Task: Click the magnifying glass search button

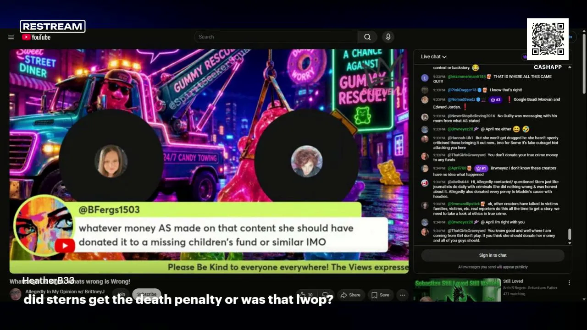Action: pos(367,37)
